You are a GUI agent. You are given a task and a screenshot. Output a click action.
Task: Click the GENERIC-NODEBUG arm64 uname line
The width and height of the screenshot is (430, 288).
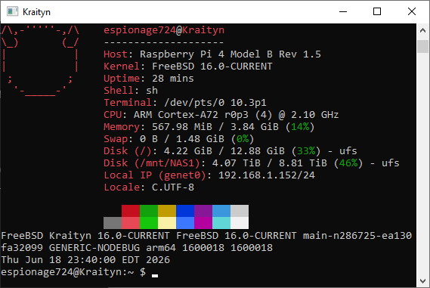point(137,248)
